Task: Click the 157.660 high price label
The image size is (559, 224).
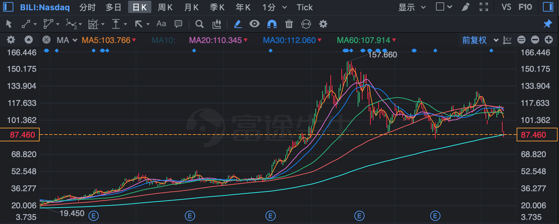Action: pyautogui.click(x=382, y=55)
